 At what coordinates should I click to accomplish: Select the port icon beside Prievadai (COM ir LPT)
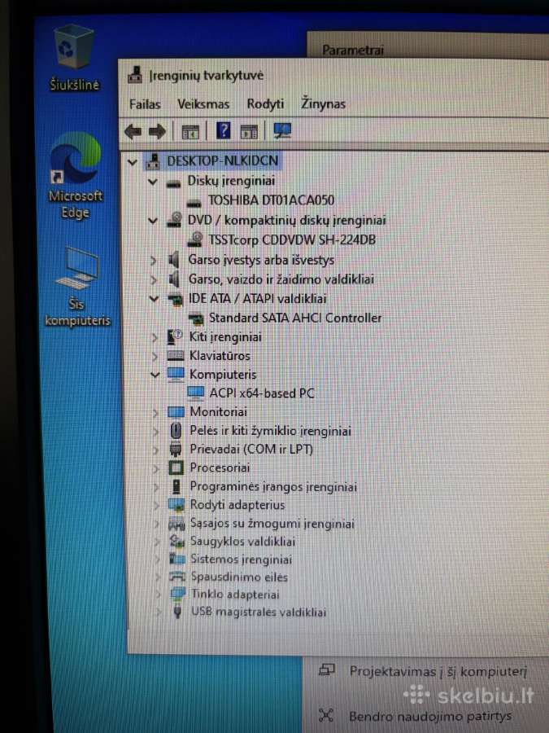tap(176, 450)
